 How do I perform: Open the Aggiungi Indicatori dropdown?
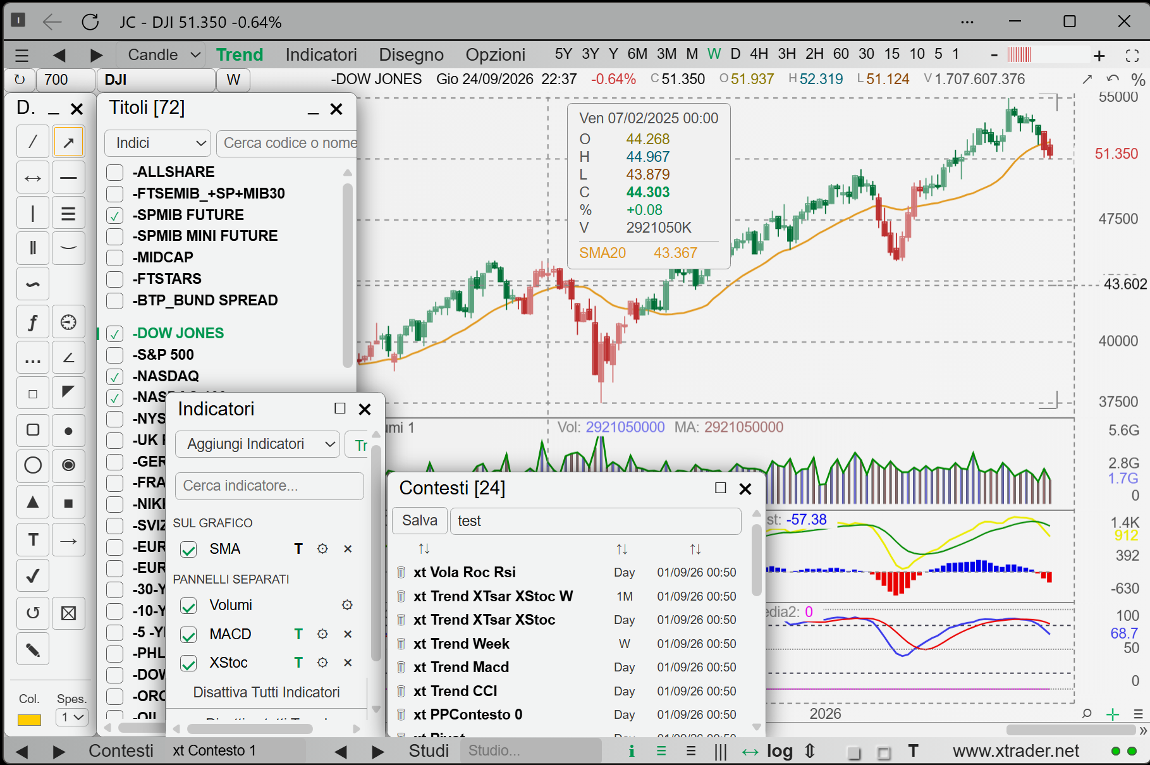pyautogui.click(x=258, y=444)
